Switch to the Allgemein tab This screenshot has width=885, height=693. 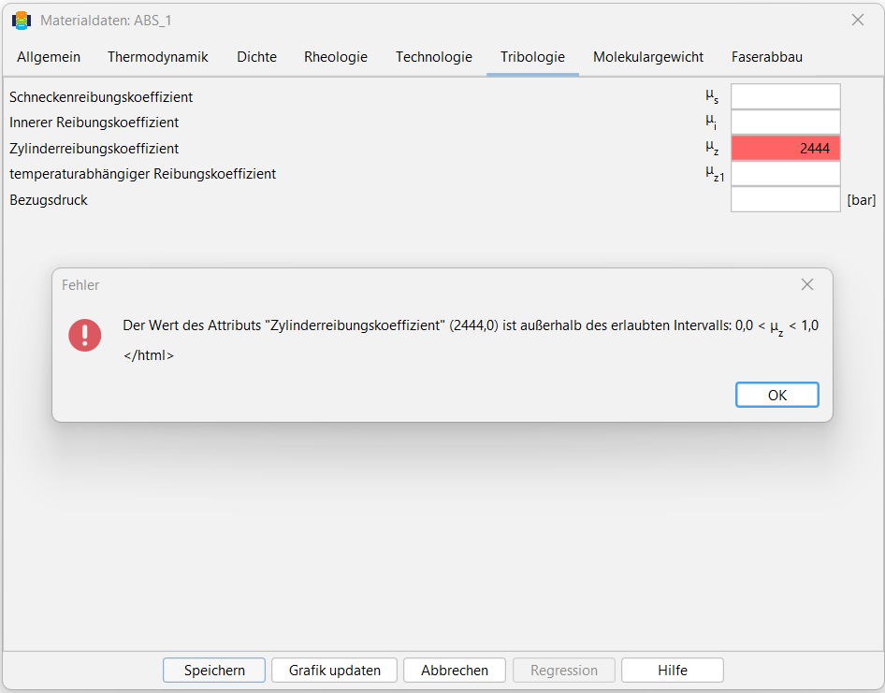49,57
